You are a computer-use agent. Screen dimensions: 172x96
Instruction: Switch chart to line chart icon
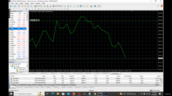click(x=71, y=6)
